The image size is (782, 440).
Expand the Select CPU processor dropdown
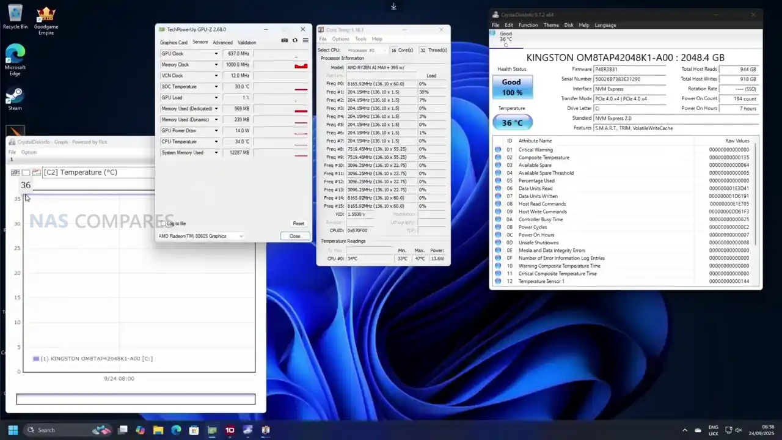point(365,50)
